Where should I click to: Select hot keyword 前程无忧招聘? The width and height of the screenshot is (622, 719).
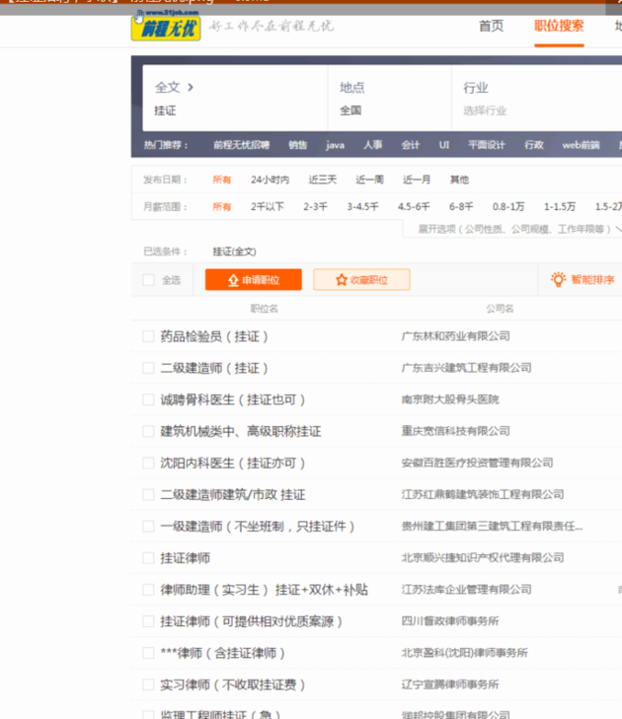(x=241, y=145)
